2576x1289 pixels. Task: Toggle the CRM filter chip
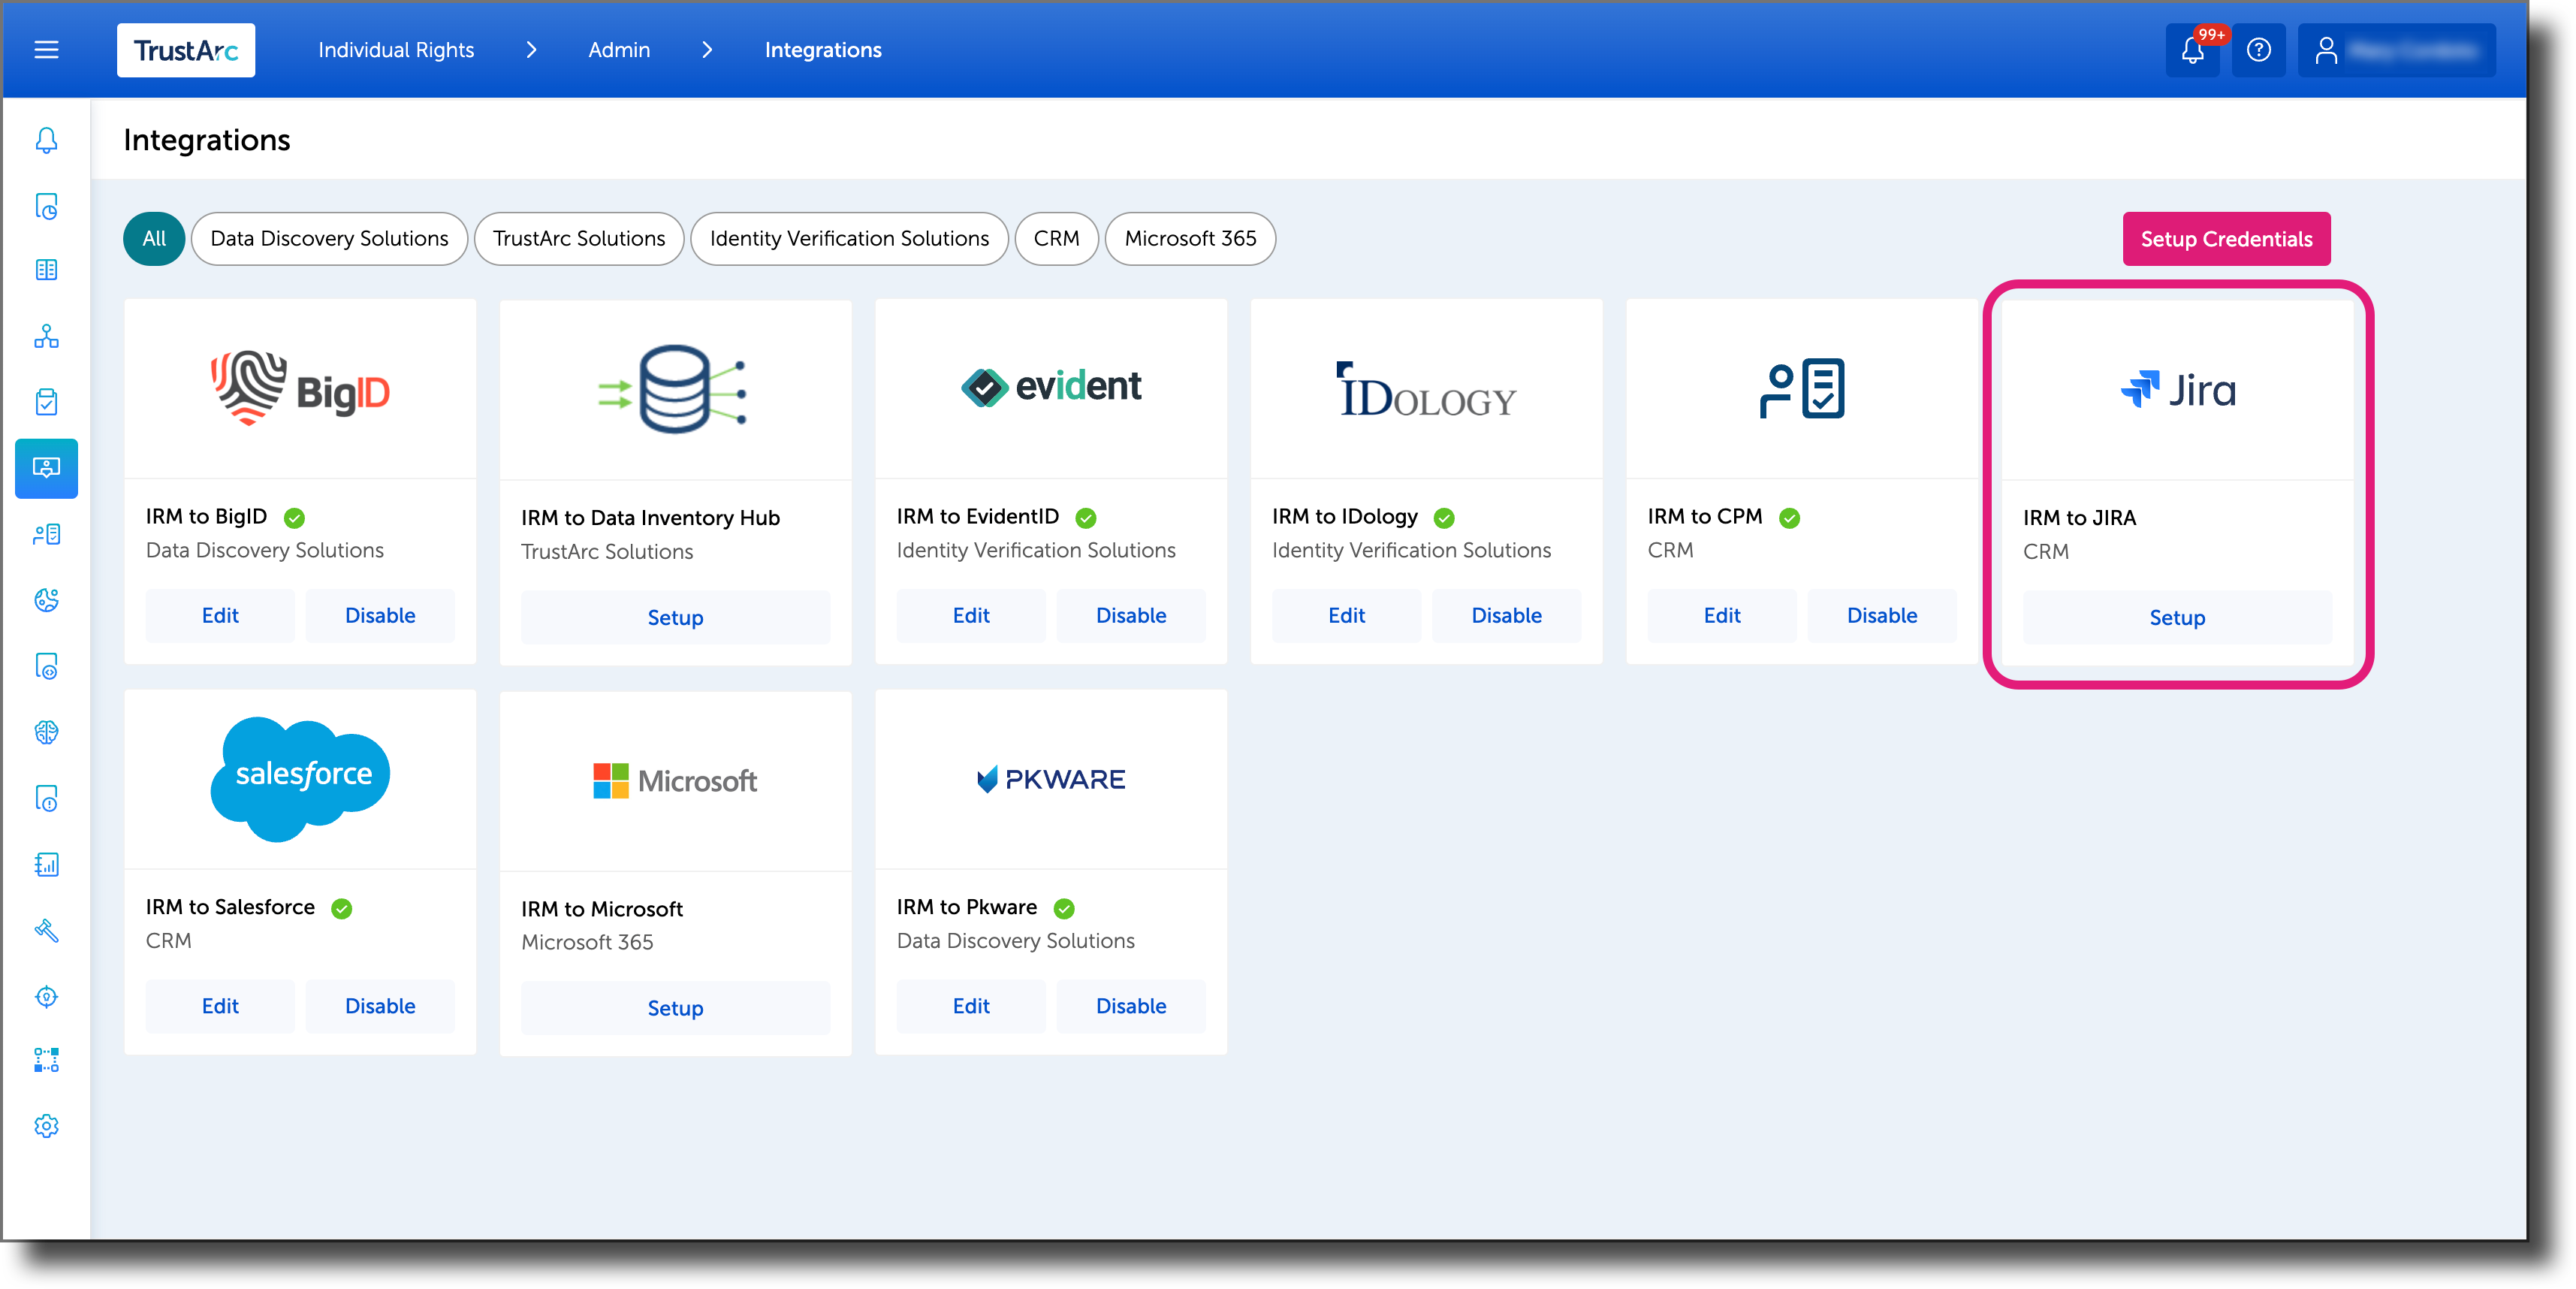coord(1056,238)
